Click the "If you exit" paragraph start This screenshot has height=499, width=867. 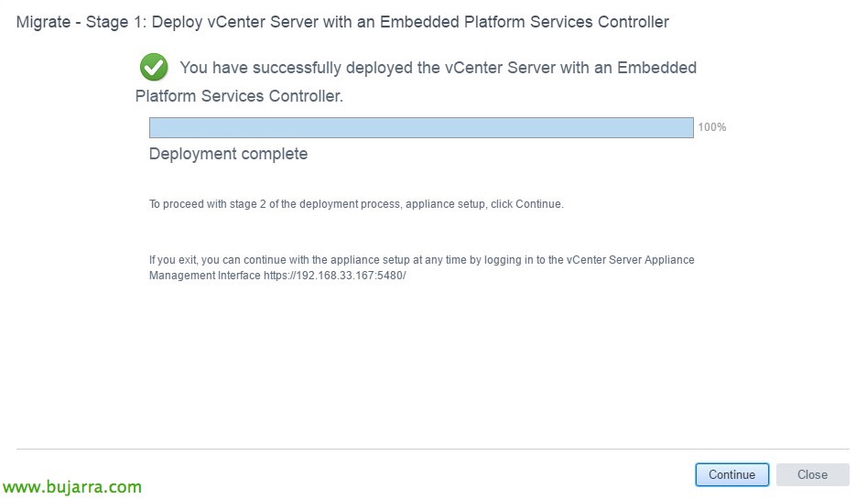point(174,260)
